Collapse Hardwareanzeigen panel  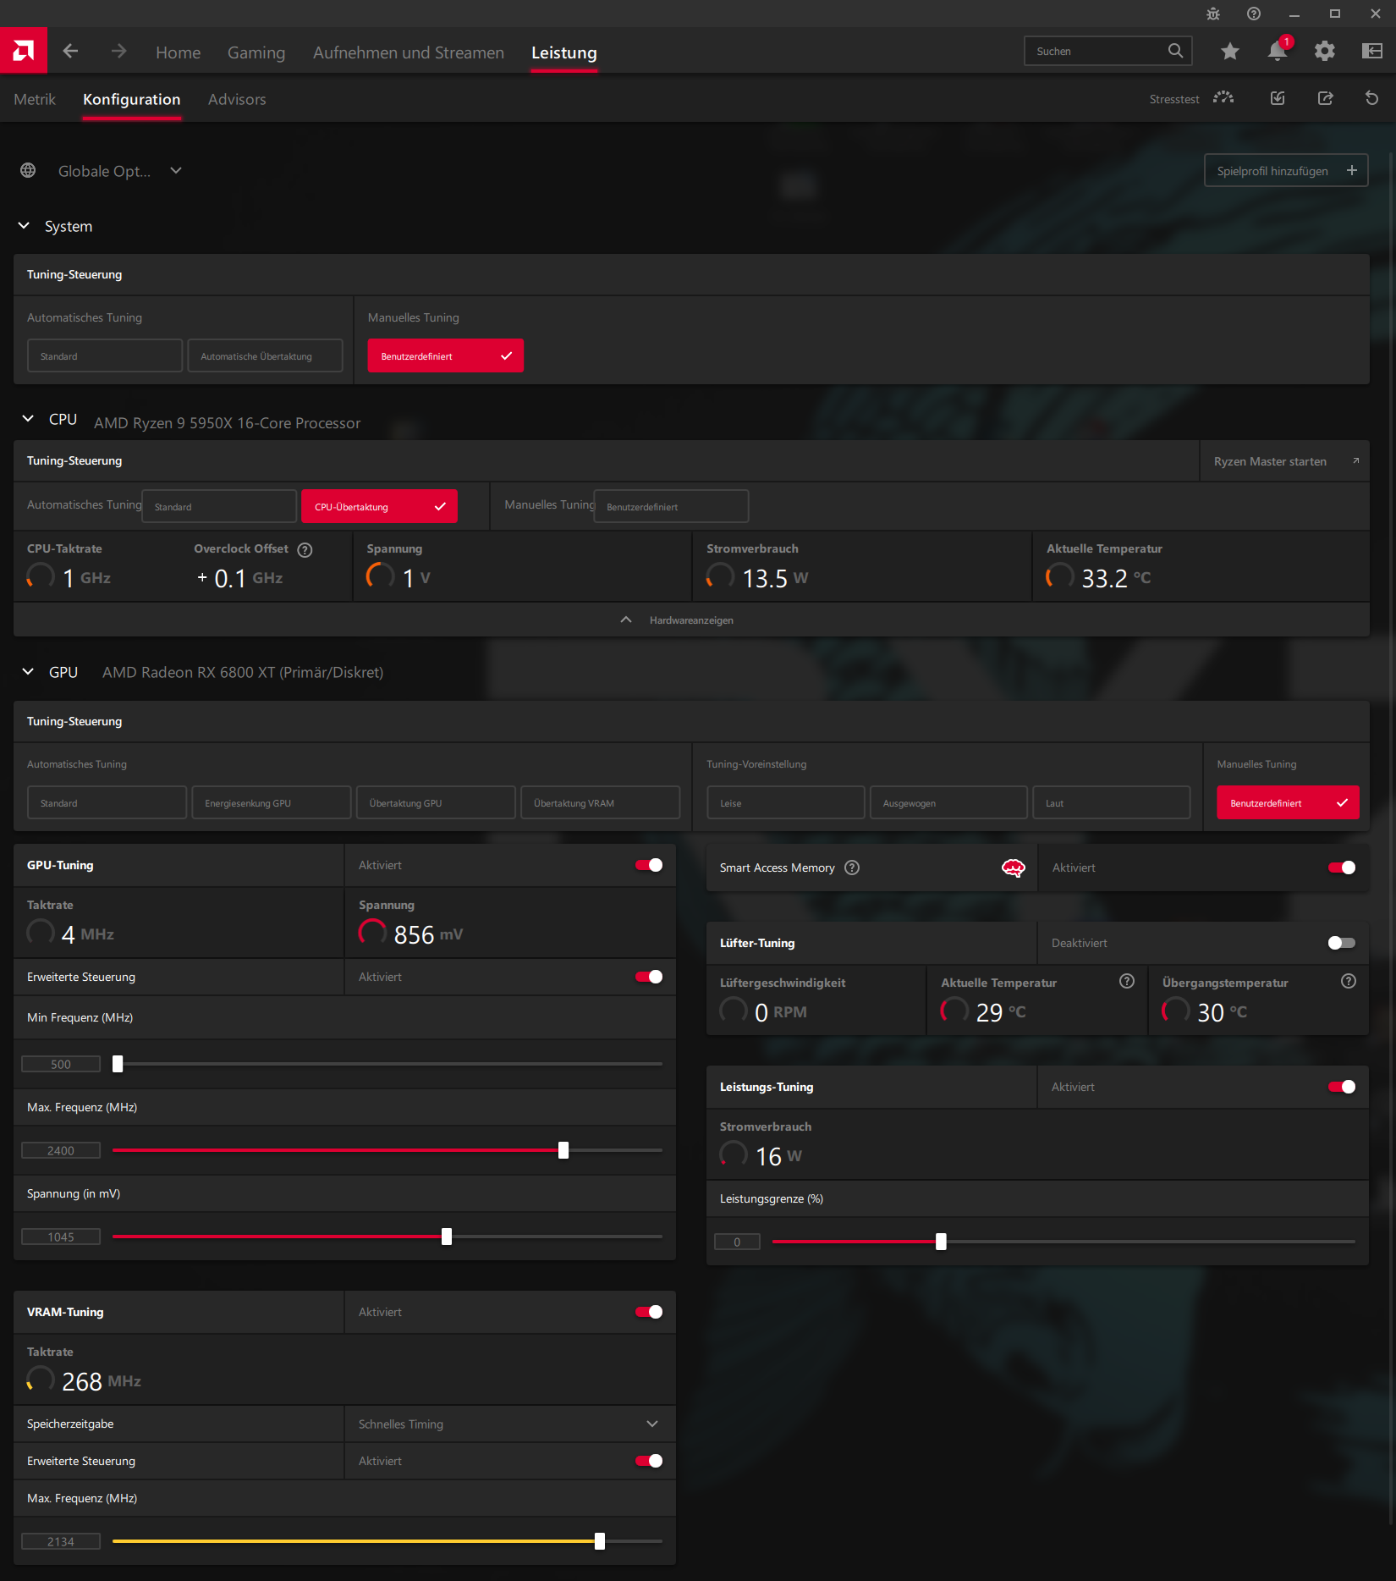691,620
